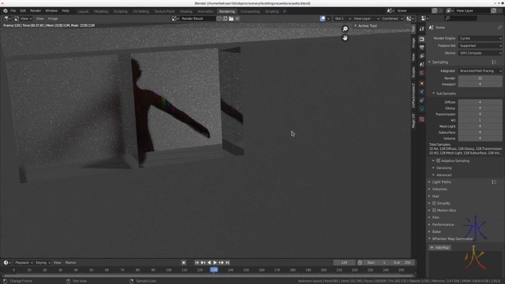This screenshot has height=284, width=505.
Task: Open the Object properties tab (orange square icon)
Action: click(x=422, y=83)
